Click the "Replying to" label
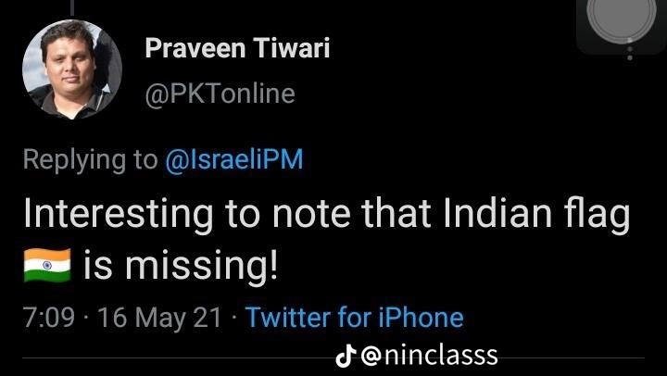Viewport: 667px width, 376px height. coord(90,159)
